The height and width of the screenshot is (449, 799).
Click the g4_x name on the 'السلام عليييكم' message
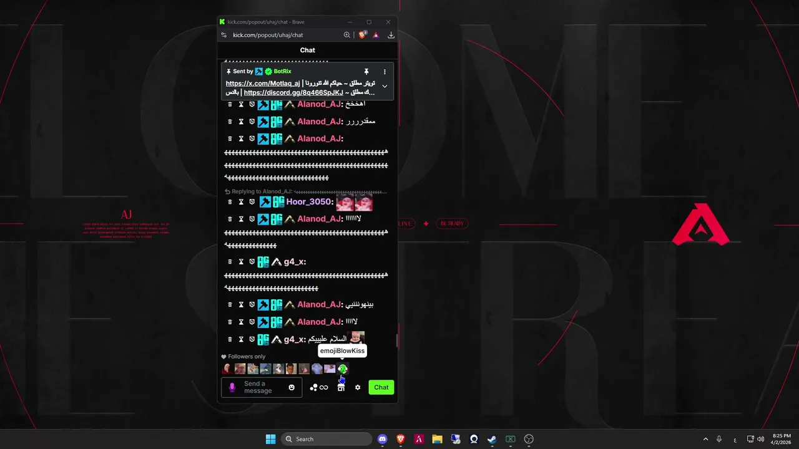coord(295,339)
